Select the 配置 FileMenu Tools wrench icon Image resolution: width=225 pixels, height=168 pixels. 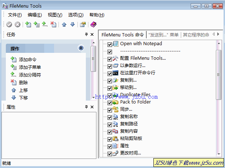click(115, 58)
